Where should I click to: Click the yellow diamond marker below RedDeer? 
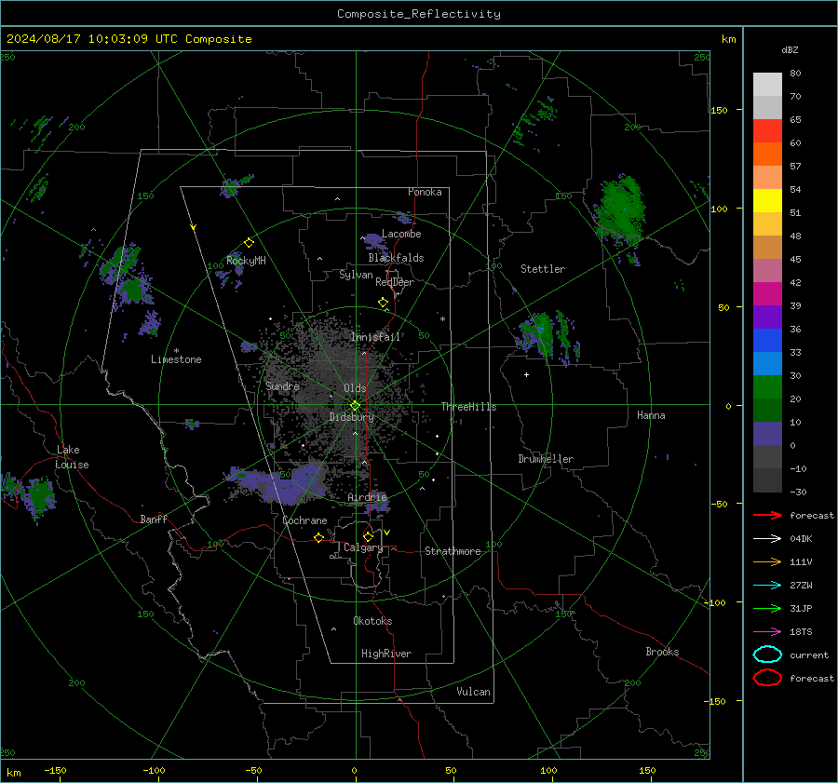pos(383,303)
